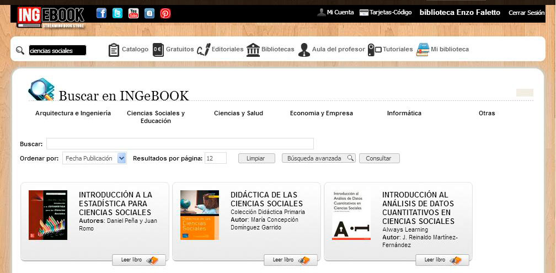Click the Aula del profesor person icon
The height and width of the screenshot is (273, 556).
(304, 50)
